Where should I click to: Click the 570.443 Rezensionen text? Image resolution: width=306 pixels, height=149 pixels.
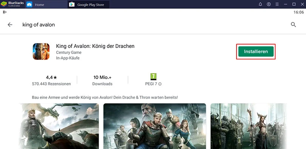[51, 84]
